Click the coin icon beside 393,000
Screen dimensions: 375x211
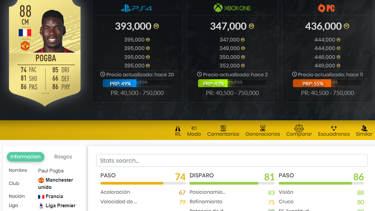[x=156, y=26]
